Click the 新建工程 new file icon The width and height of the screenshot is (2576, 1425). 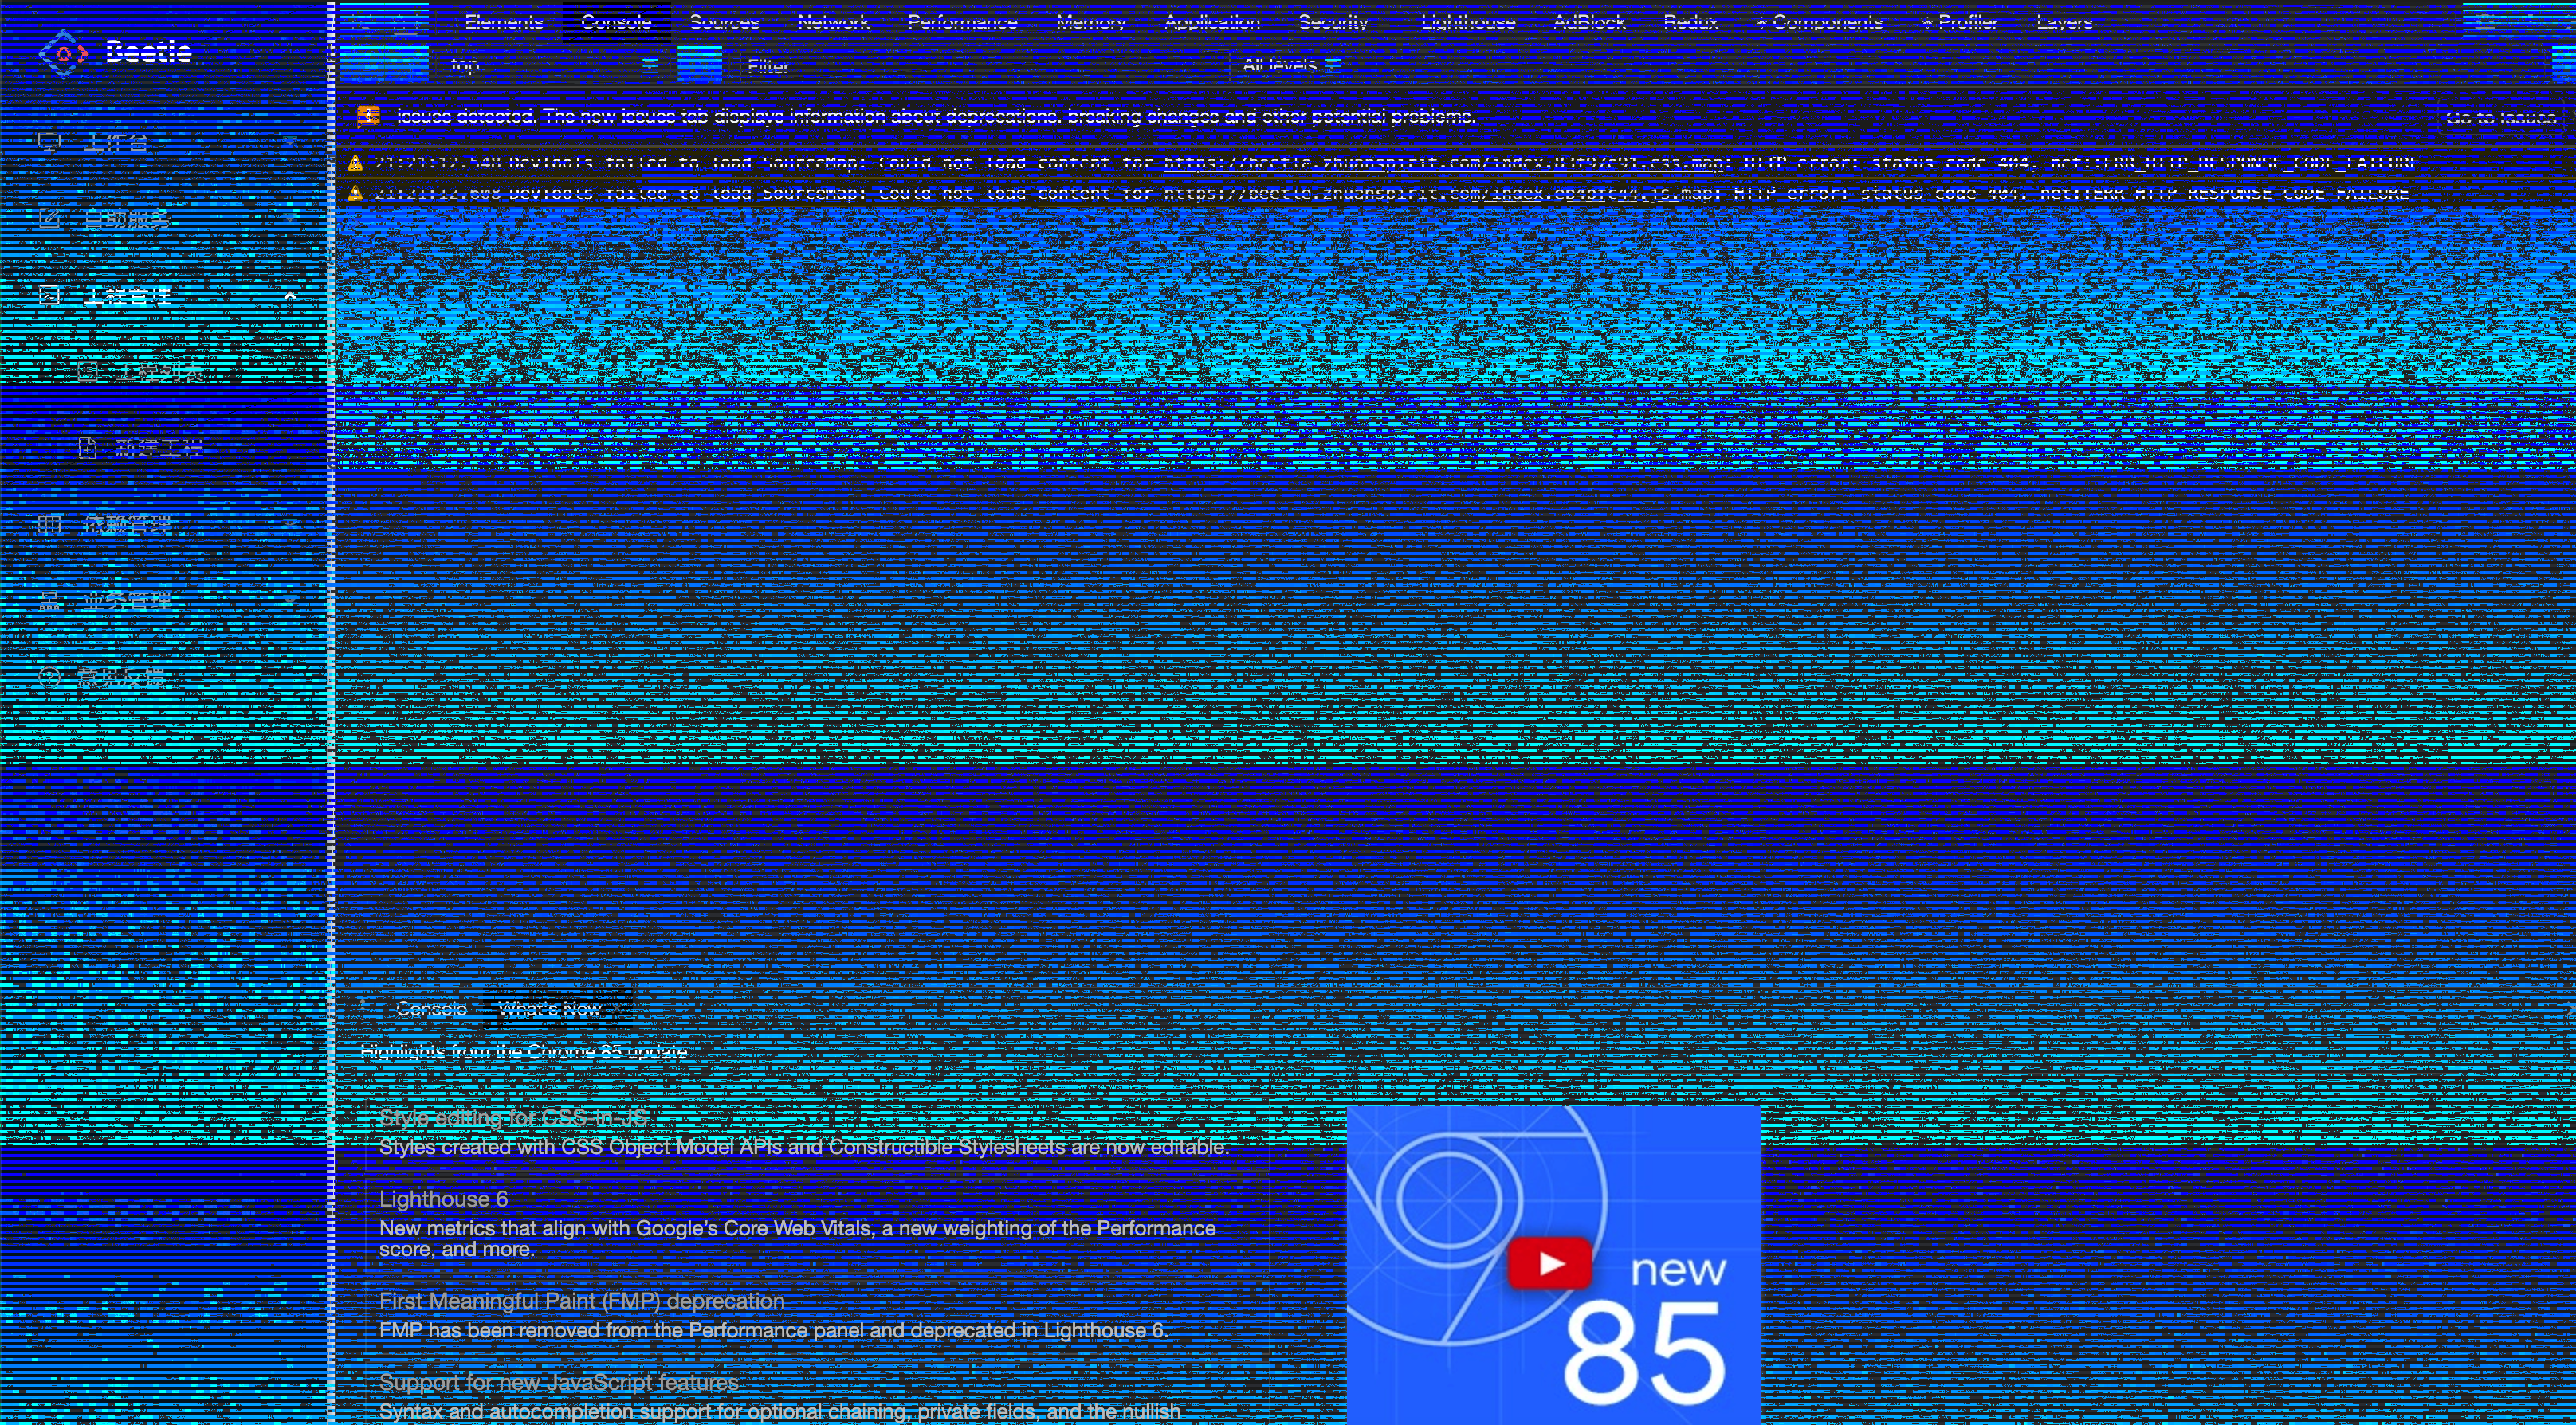click(88, 448)
